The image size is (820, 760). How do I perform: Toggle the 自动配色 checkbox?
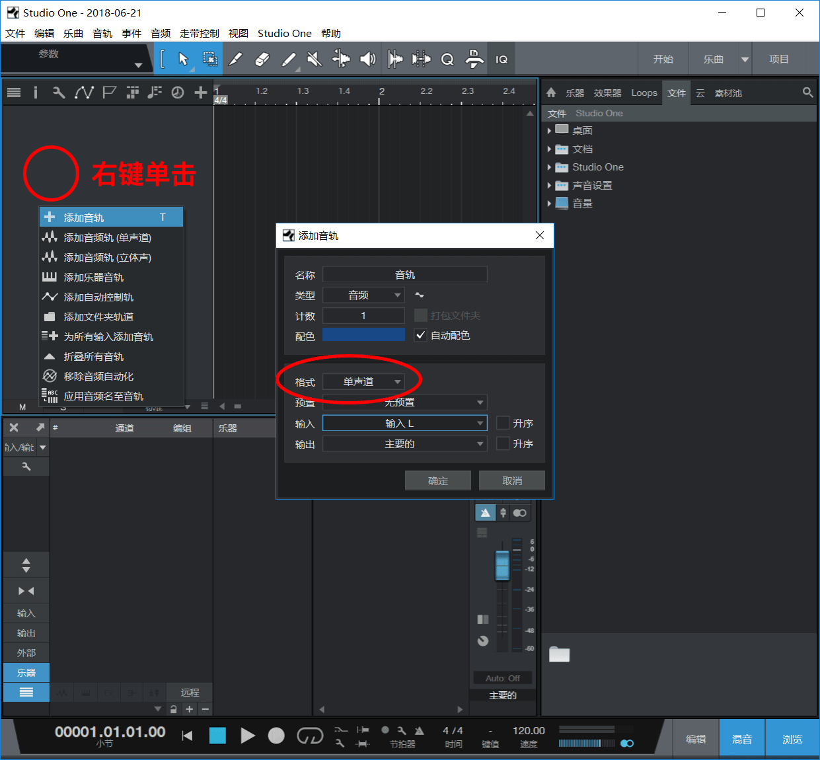(420, 335)
